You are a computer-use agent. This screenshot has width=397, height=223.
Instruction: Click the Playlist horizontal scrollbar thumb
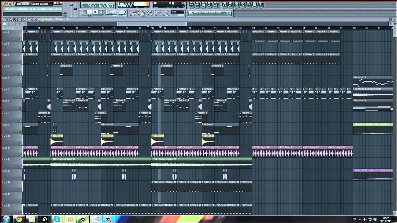152,24
